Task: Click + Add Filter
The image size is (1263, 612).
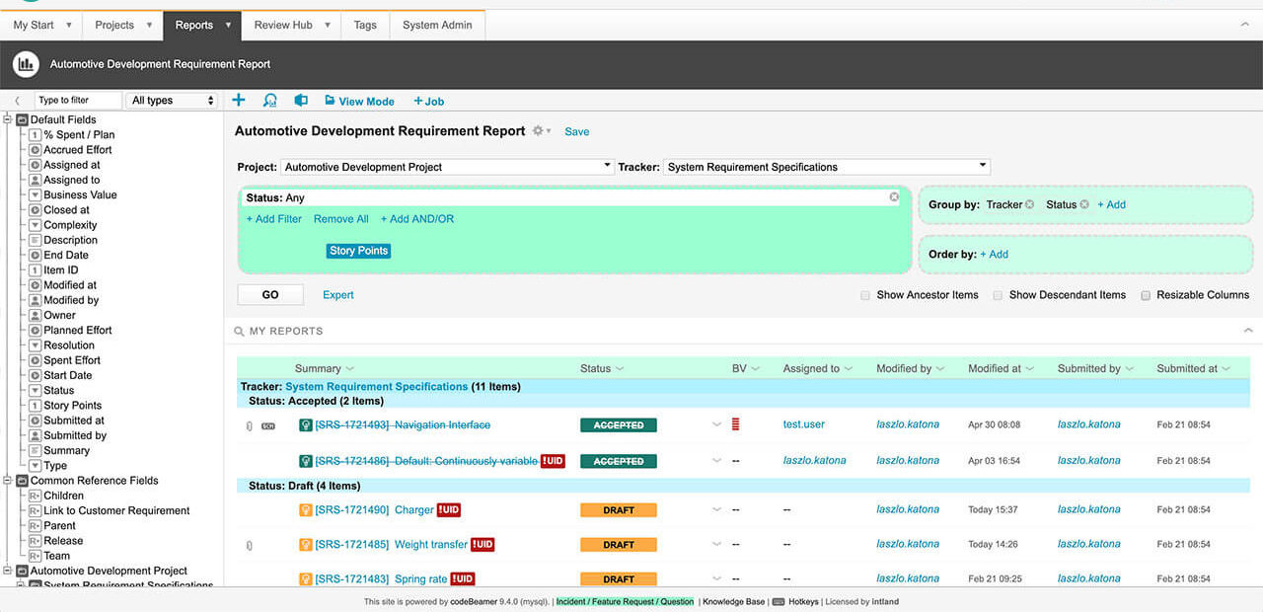Action: pos(274,219)
